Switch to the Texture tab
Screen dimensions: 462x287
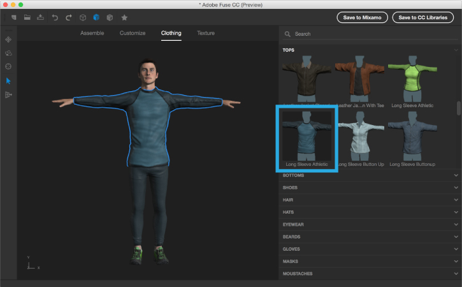click(x=206, y=33)
